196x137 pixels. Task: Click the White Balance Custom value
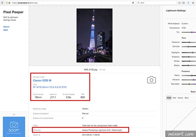(185, 23)
